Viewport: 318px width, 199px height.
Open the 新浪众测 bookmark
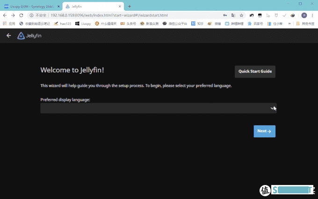click(149, 23)
